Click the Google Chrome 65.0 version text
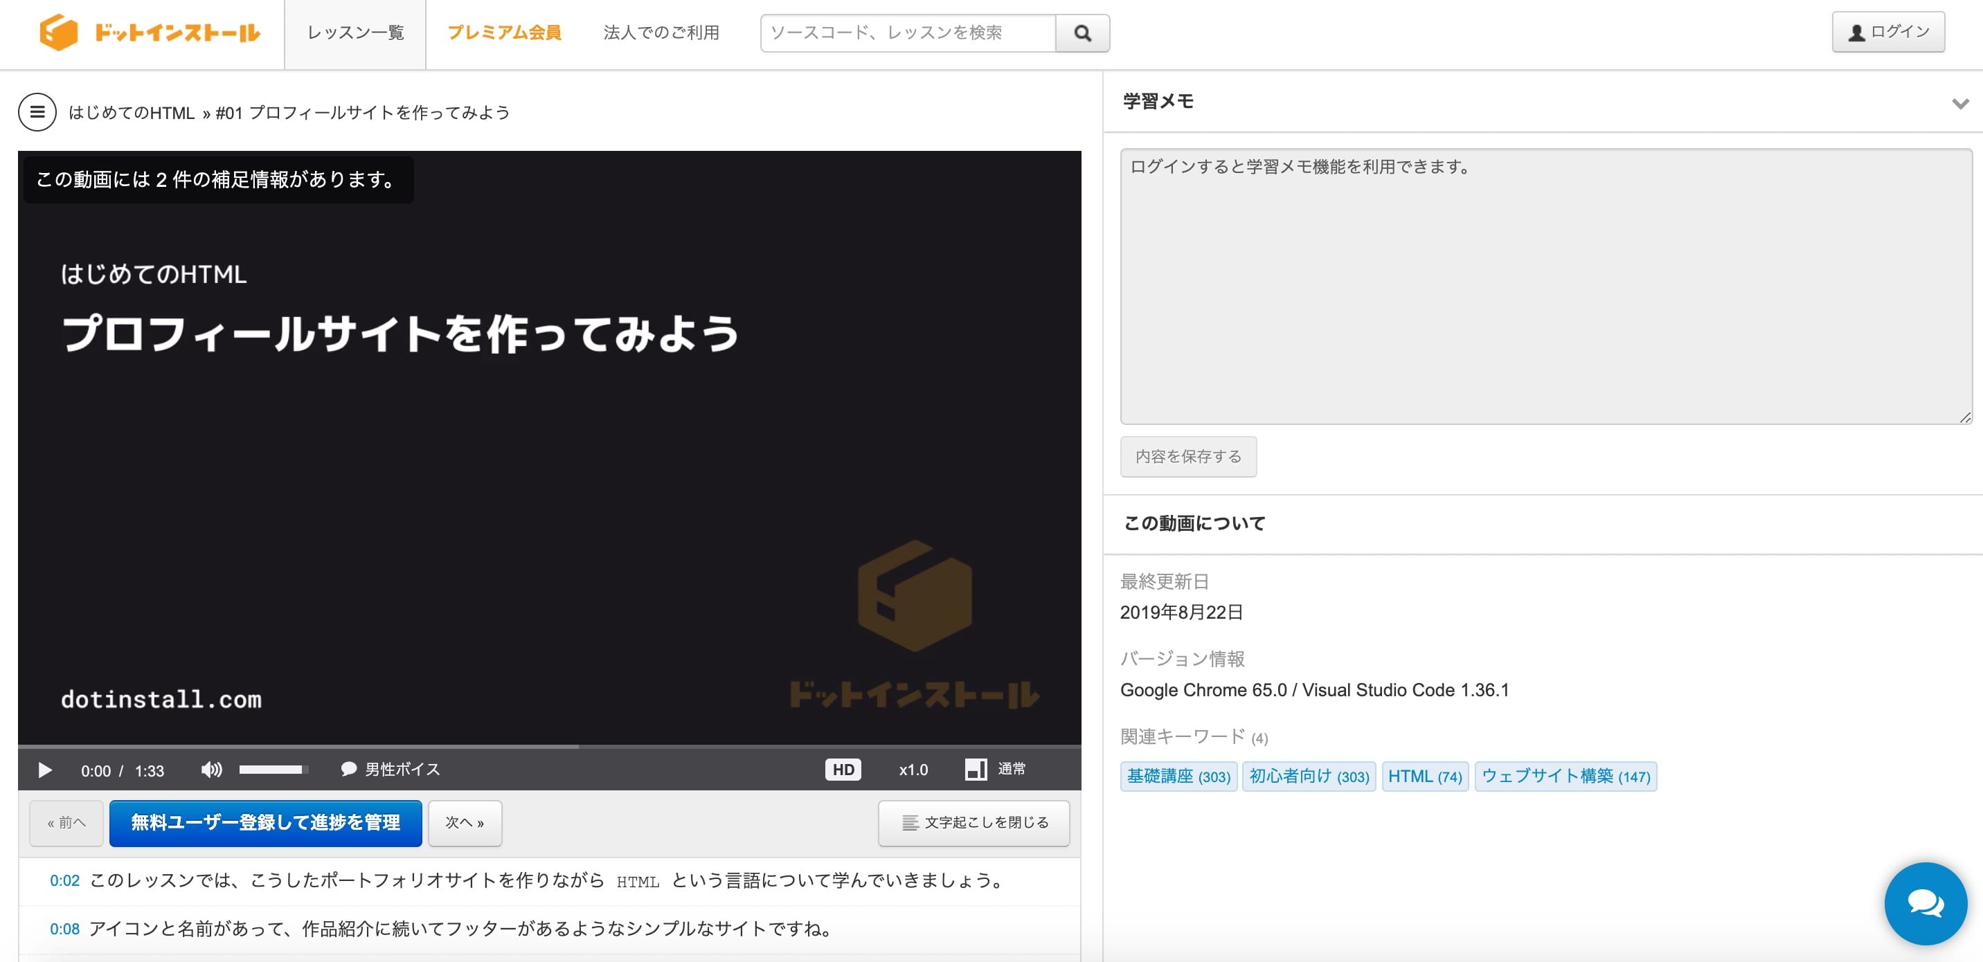The width and height of the screenshot is (1983, 962). pyautogui.click(x=1314, y=690)
